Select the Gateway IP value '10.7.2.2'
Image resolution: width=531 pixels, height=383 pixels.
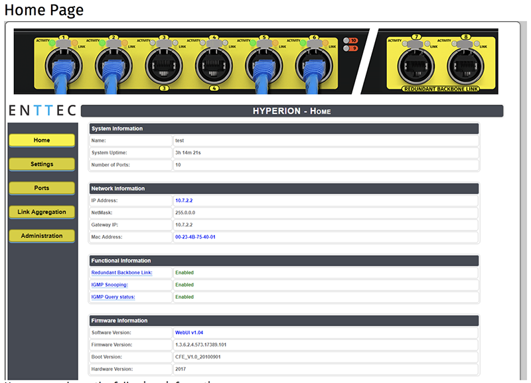[184, 225]
